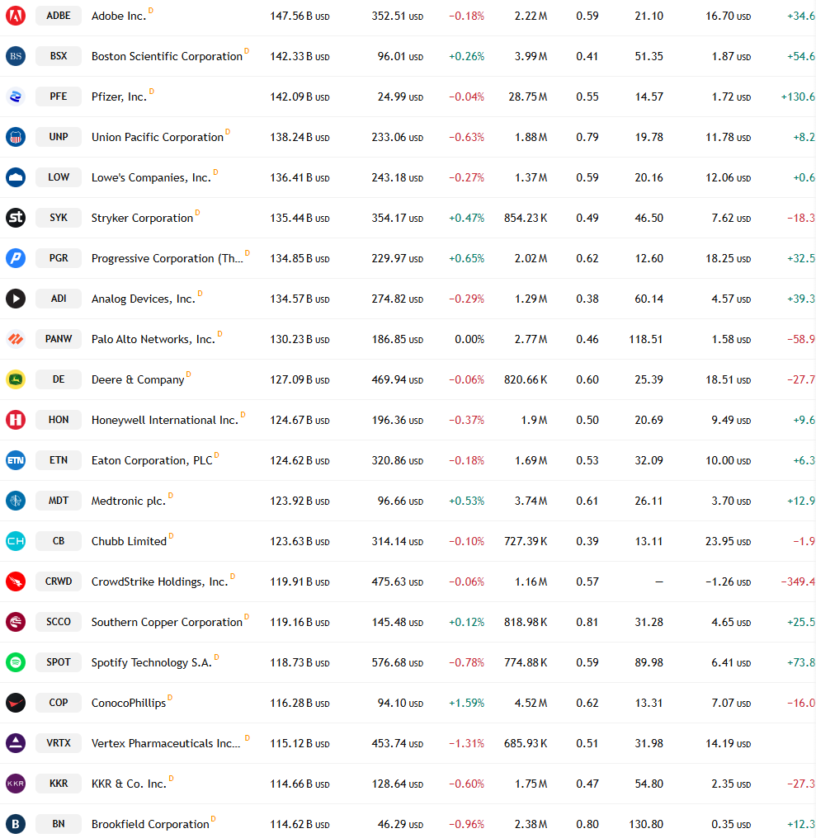Viewport: 816px width, 838px height.
Task: Select the PANW ticker badge
Action: tap(59, 339)
